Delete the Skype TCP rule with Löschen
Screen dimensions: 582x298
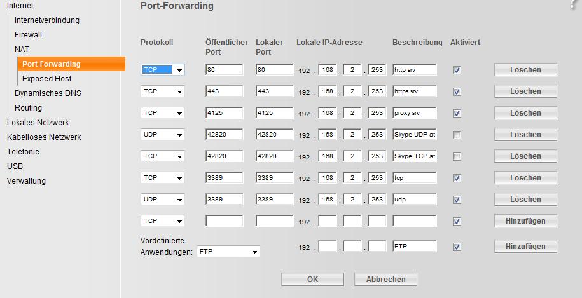pos(525,156)
